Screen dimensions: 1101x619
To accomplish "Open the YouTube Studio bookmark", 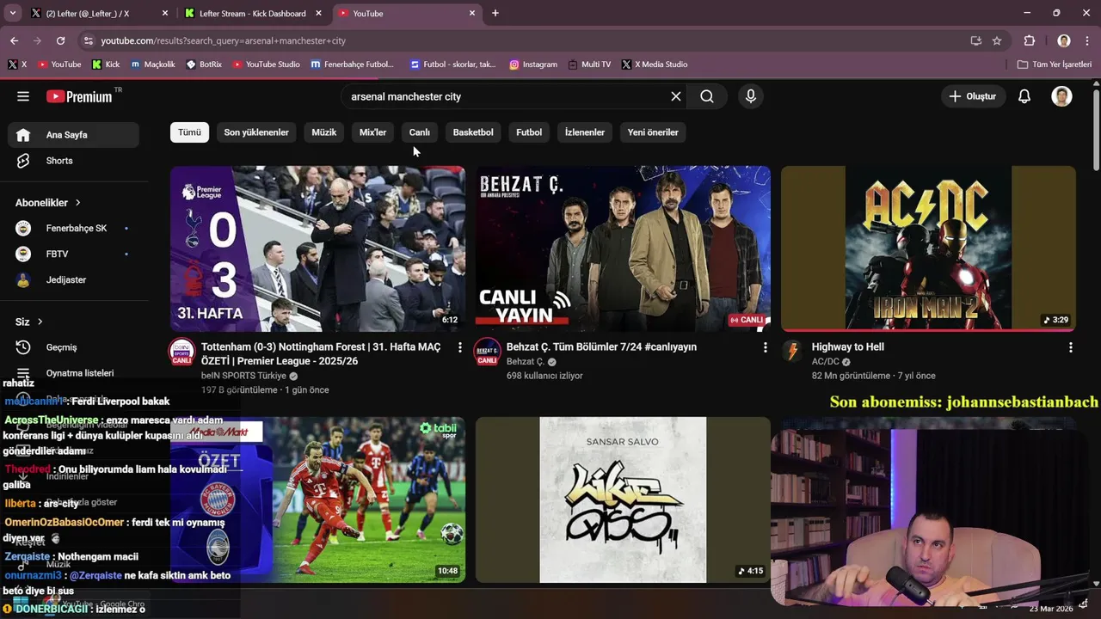I will [x=266, y=64].
